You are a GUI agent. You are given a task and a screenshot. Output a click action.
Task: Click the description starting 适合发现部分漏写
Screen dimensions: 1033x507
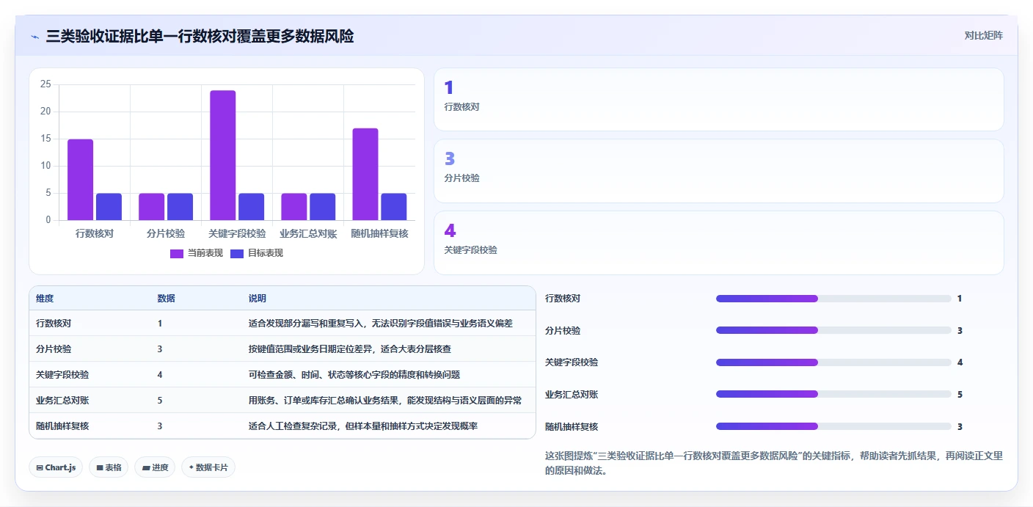pyautogui.click(x=381, y=324)
